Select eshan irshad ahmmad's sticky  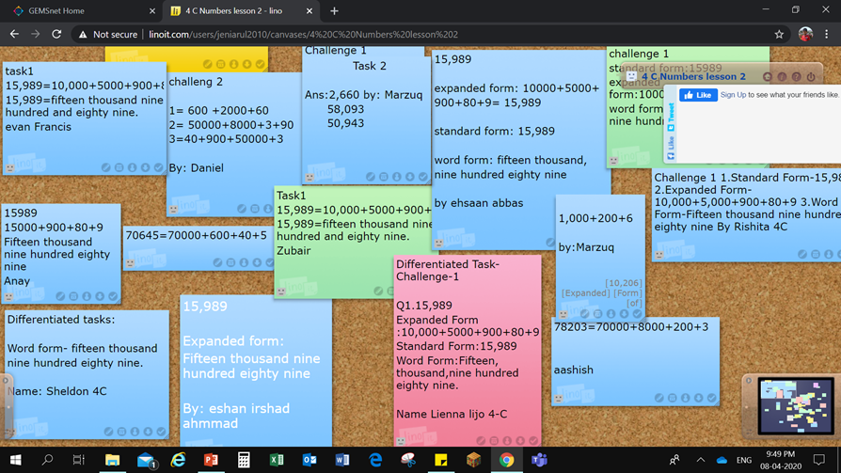click(x=256, y=371)
